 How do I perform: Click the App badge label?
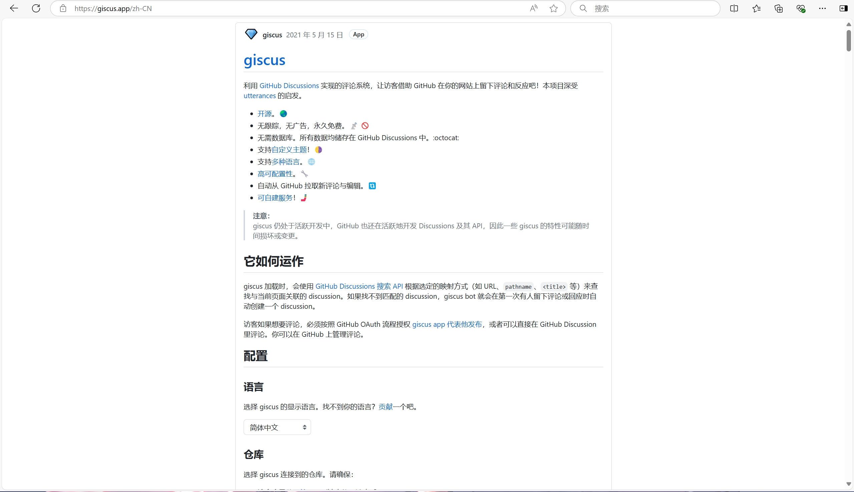pyautogui.click(x=358, y=34)
